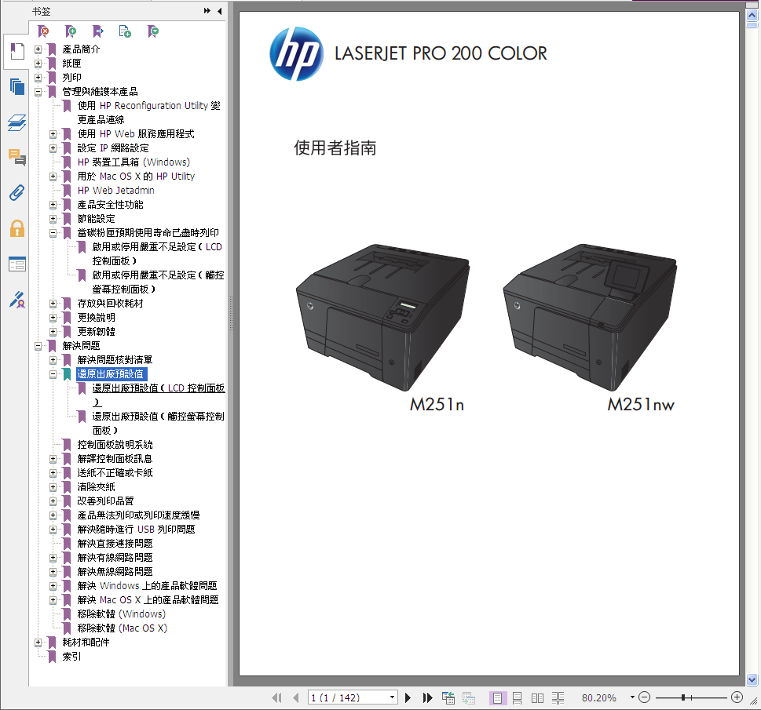Open bookmark 解決無線網路問題
Image resolution: width=761 pixels, height=710 pixels.
115,572
